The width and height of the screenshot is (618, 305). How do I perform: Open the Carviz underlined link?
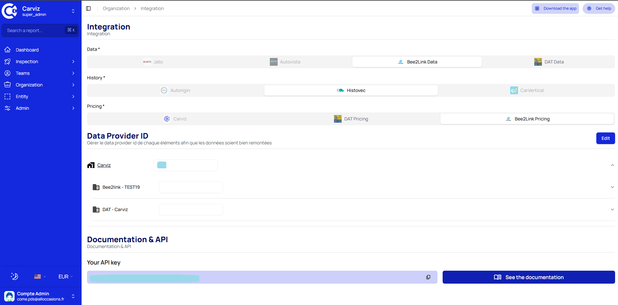104,165
